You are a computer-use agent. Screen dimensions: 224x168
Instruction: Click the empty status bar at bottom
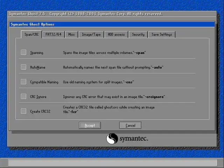[113, 163]
